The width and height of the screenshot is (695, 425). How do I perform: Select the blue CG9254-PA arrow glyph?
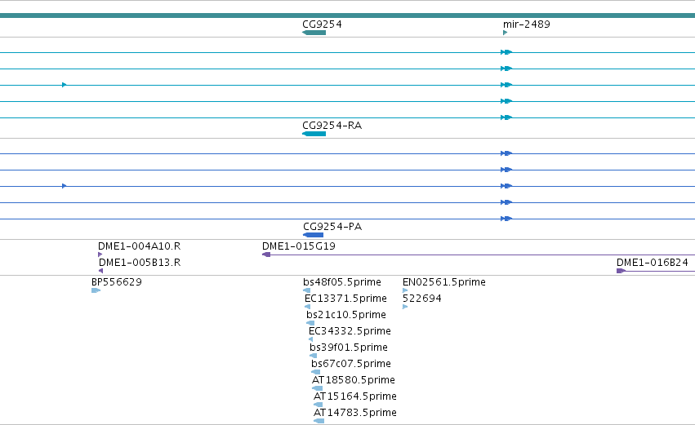click(313, 235)
